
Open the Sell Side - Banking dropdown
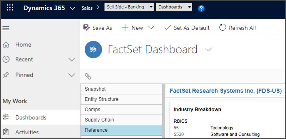tap(151, 7)
